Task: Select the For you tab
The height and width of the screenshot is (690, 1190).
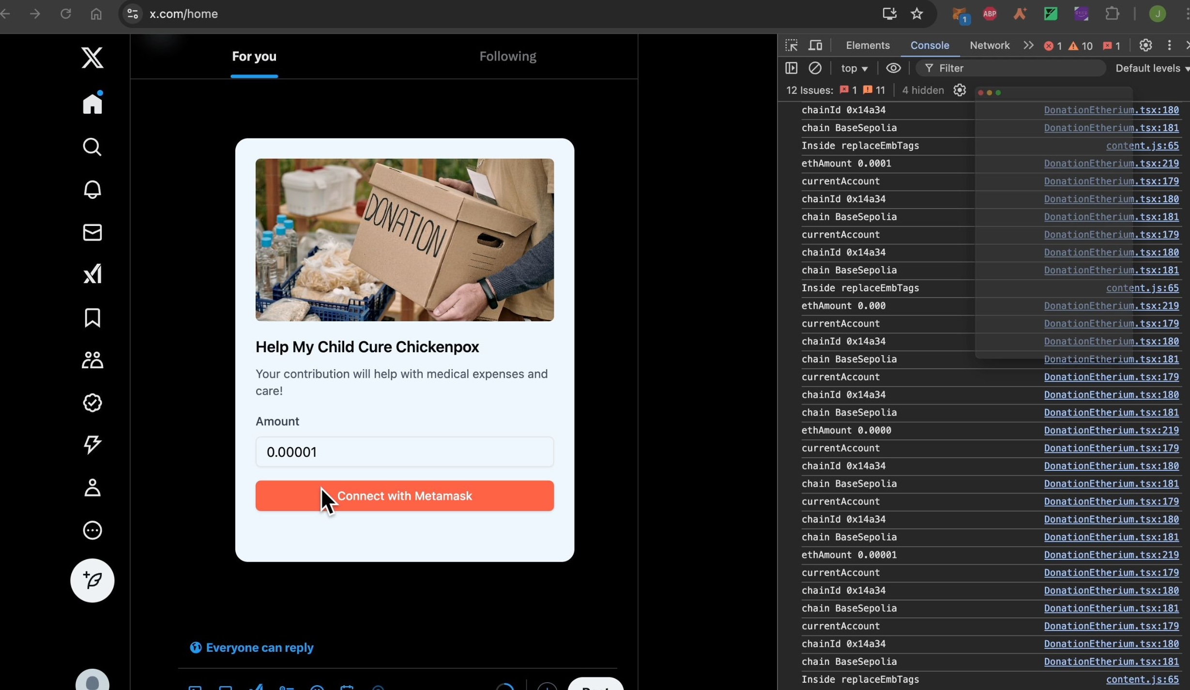Action: coord(254,56)
